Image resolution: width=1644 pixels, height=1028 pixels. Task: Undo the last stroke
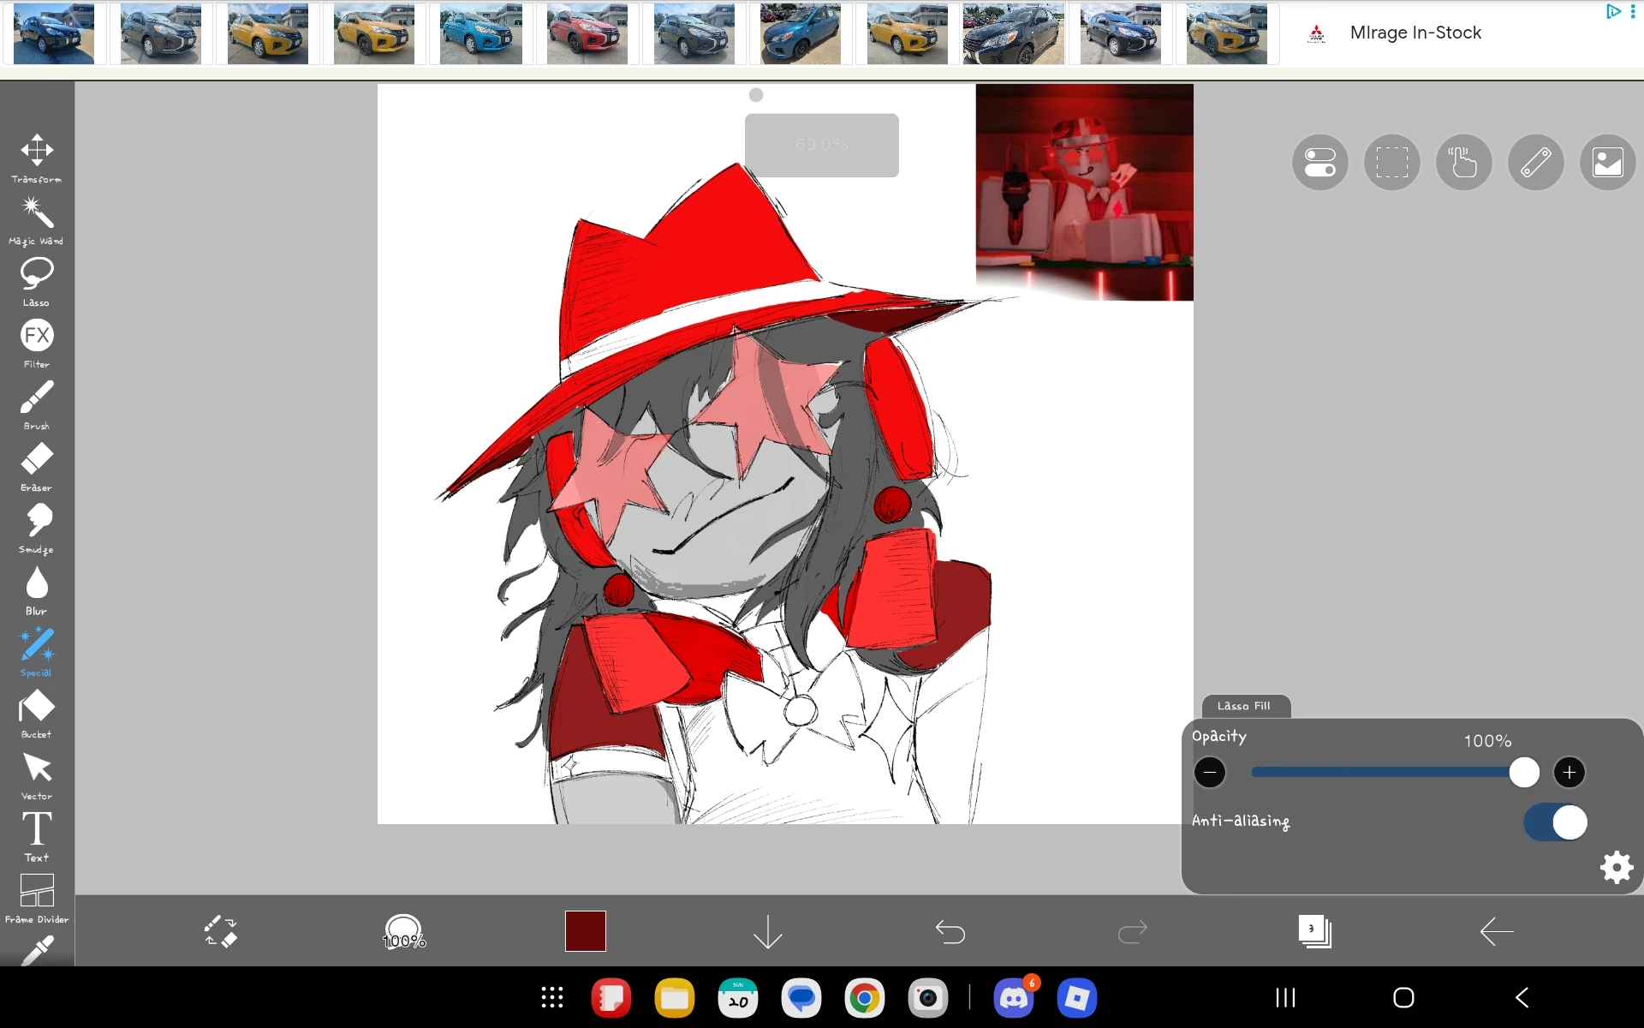coord(950,931)
